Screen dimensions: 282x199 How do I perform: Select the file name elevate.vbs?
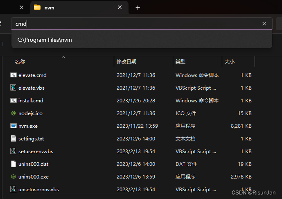coord(32,88)
